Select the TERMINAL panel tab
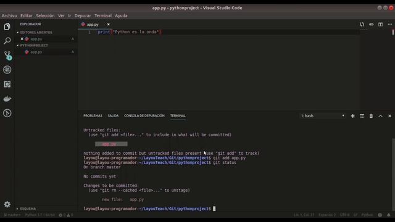Image resolution: width=395 pixels, height=222 pixels. tap(178, 116)
